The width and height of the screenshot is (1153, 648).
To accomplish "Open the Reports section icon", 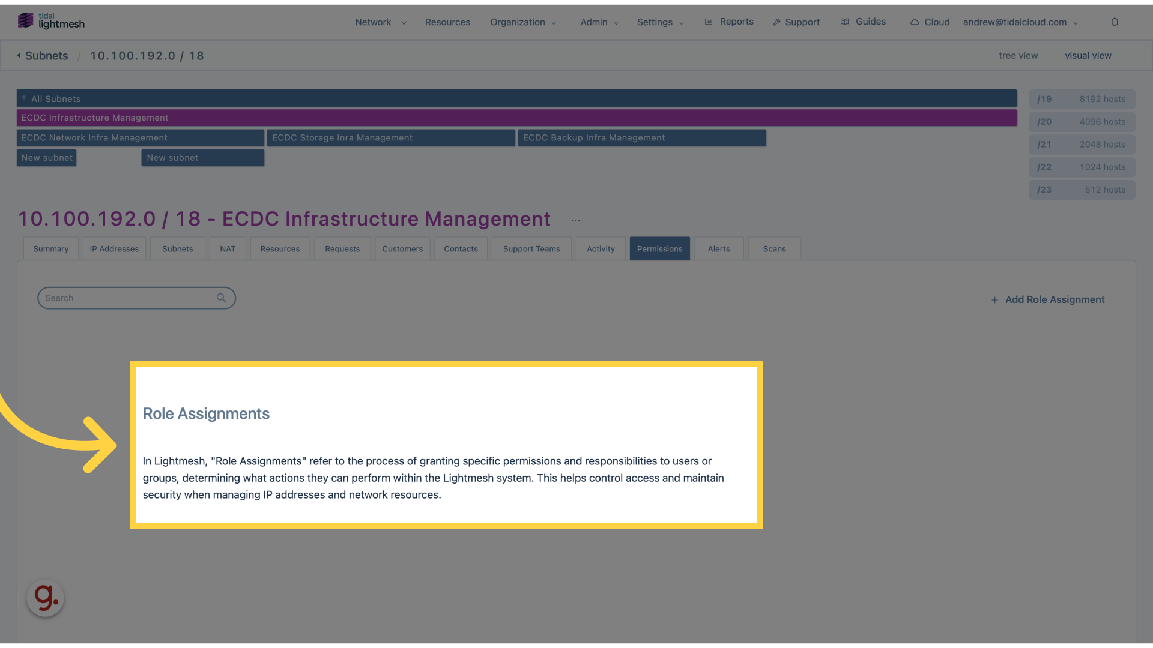I will pos(709,22).
